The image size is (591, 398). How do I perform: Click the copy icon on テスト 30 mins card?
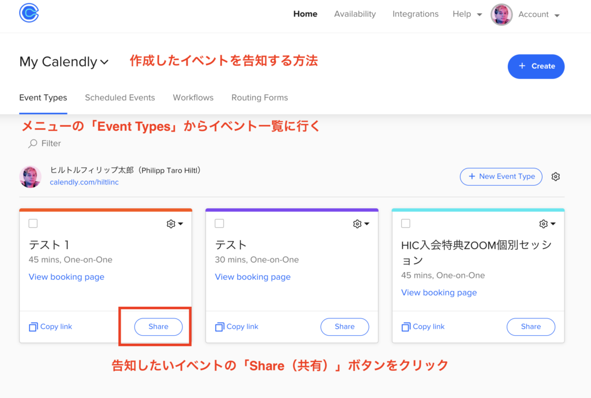pyautogui.click(x=219, y=327)
